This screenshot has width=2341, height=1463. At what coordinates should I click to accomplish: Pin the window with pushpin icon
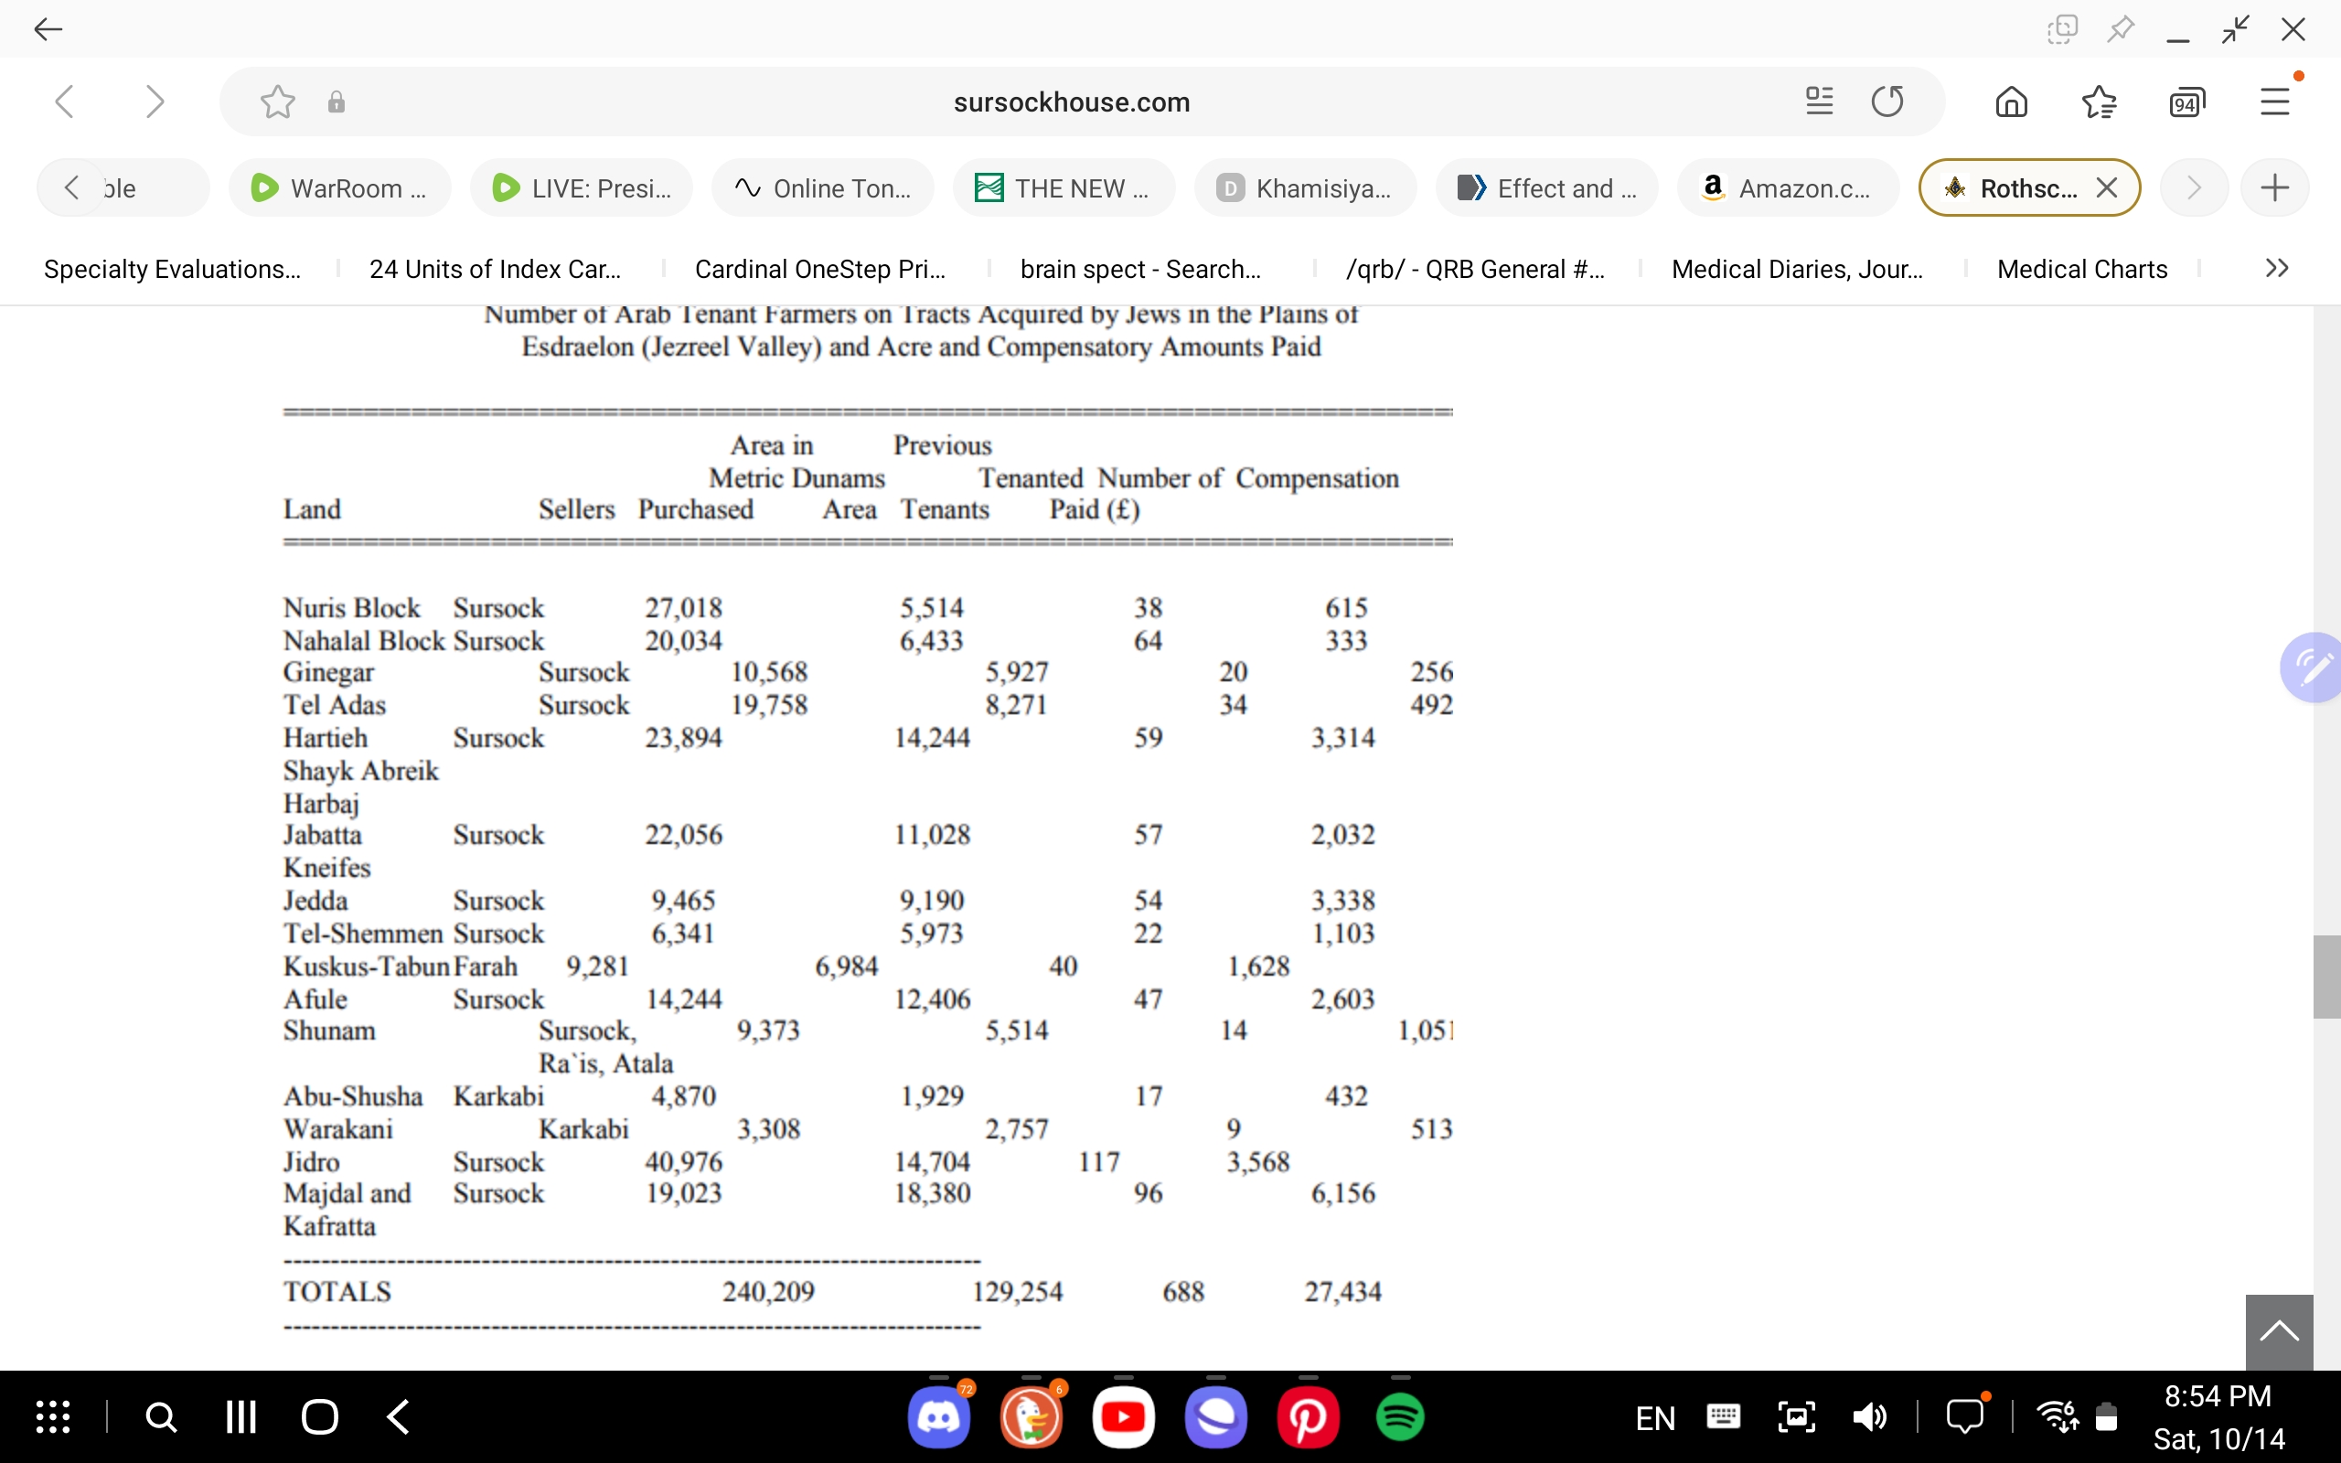2121,29
